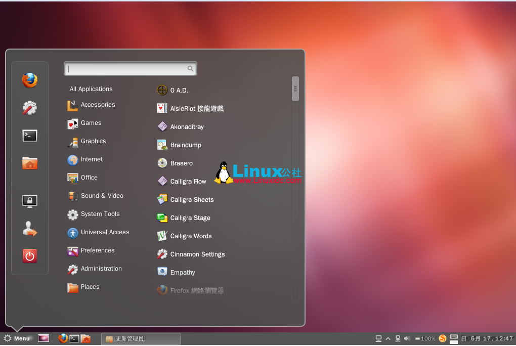
Task: Click the orange S tray icon
Action: [443, 338]
